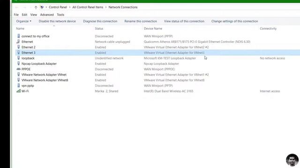300x168 pixels.
Task: Click Disable this network device
Action: (57, 21)
